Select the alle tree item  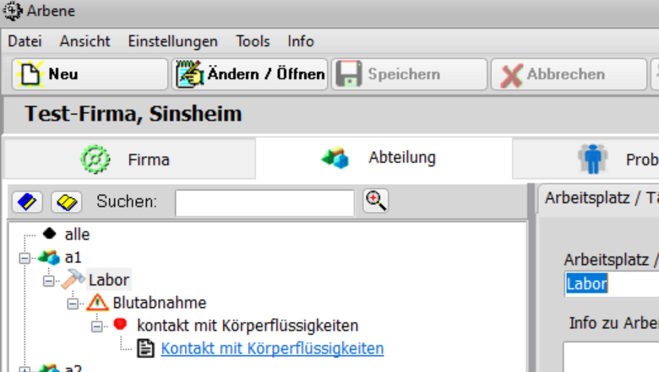click(x=77, y=235)
